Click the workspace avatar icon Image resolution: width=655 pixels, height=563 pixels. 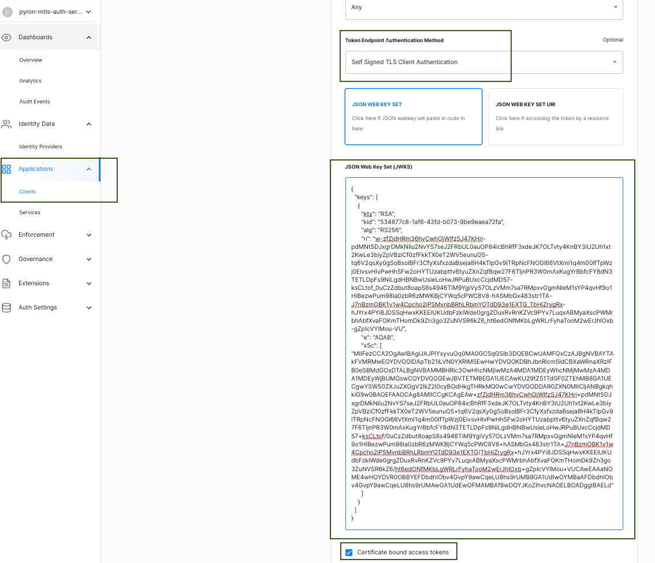point(8,12)
